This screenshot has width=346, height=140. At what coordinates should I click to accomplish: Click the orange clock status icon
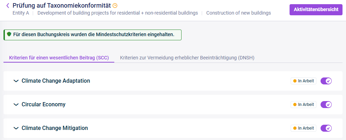(x=115, y=6)
